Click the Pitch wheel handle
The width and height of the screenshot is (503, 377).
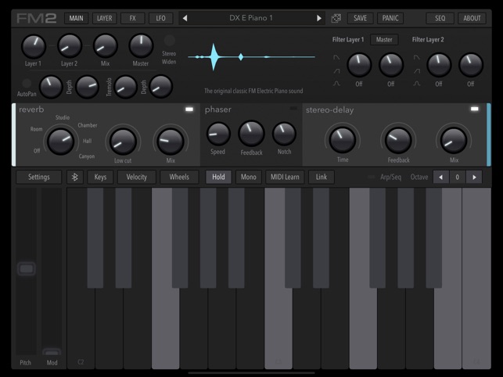(27, 268)
